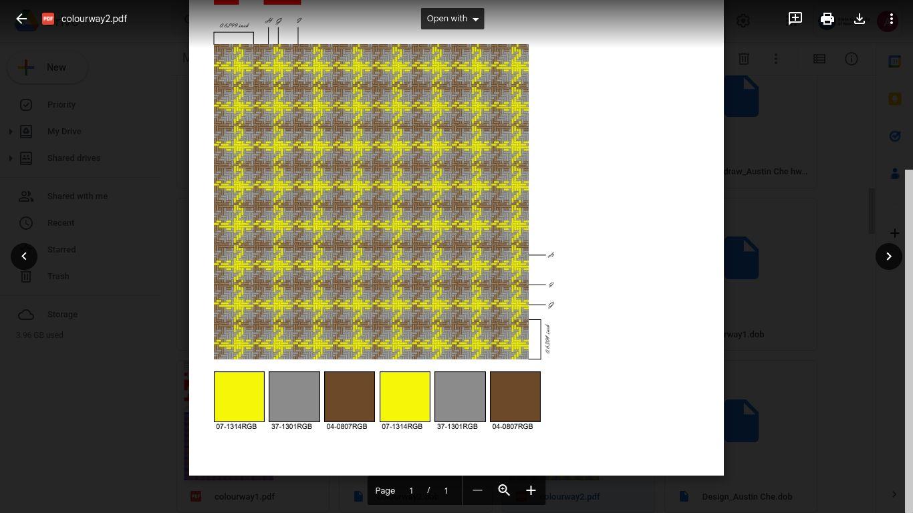Open Drive settings gear behind the preview

click(743, 21)
